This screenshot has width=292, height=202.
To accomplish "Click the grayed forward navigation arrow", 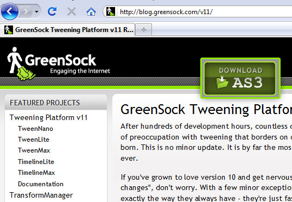I will pos(26,12).
